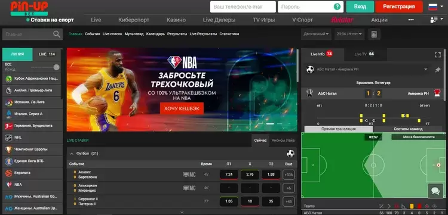Click the America RN team shirt icon
Image resolution: width=448 pixels, height=215 pixels.
pyautogui.click(x=437, y=93)
